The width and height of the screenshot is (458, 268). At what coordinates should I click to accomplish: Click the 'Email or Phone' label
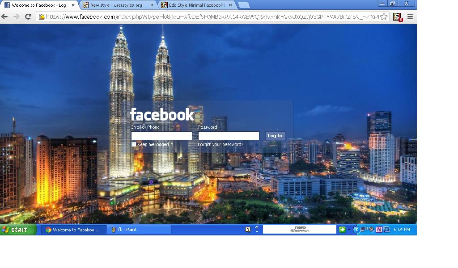click(145, 127)
